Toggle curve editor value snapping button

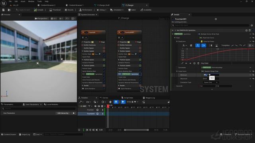204,46
